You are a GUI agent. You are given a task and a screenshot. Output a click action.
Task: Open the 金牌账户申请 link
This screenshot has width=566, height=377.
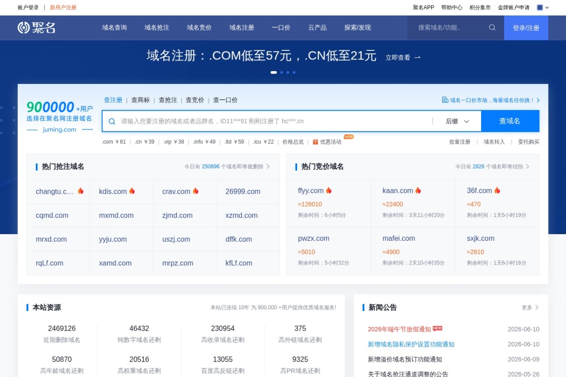tap(514, 8)
